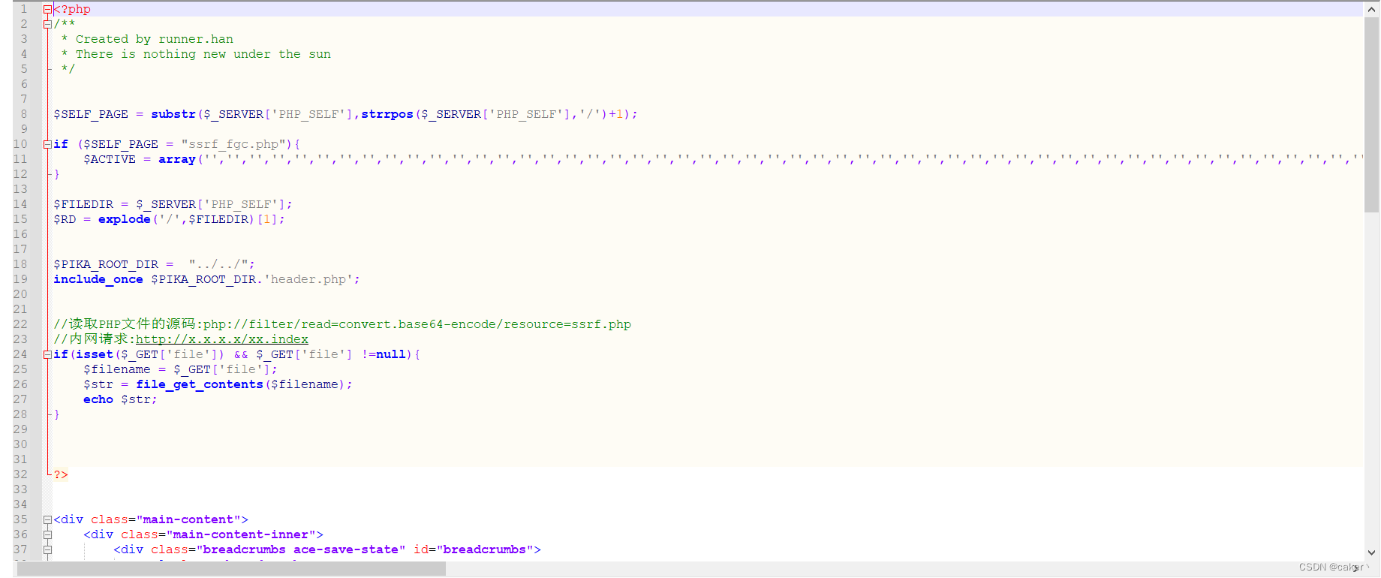
Task: Click 'There is nothing new under the sun'
Action: tap(203, 54)
